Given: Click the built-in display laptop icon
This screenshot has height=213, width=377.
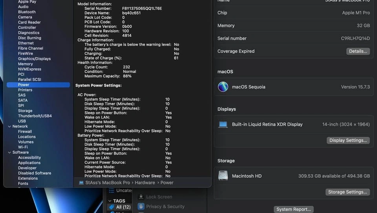Looking at the screenshot, I should tap(223, 124).
